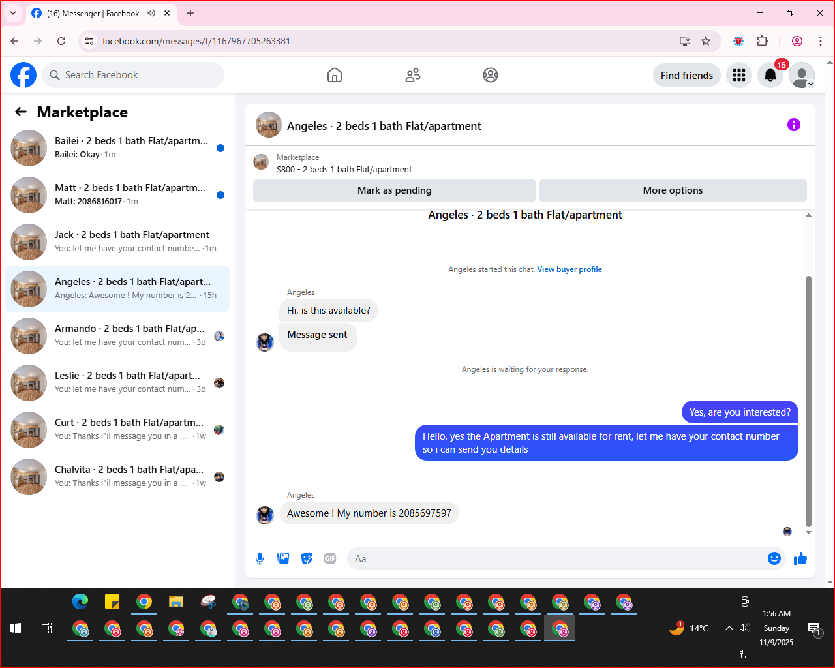Open the Curt conversation

tap(117, 430)
